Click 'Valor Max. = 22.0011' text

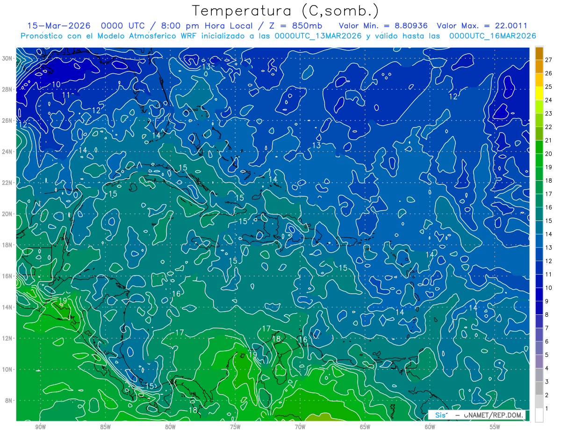click(482, 26)
